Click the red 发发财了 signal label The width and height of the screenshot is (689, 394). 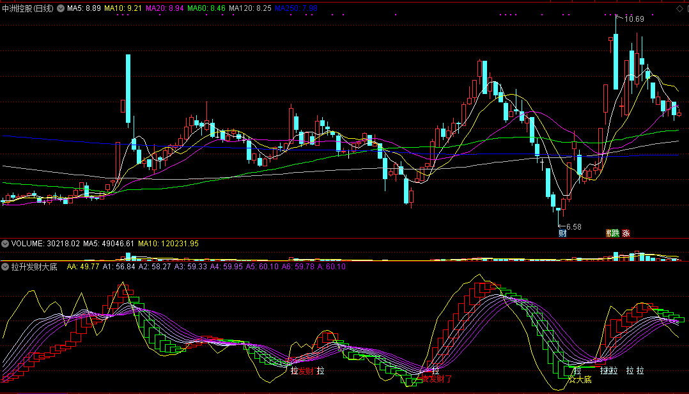(x=437, y=379)
